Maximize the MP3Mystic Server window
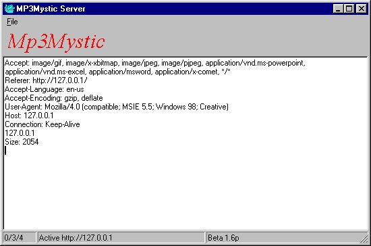The width and height of the screenshot is (371, 246). [349, 9]
